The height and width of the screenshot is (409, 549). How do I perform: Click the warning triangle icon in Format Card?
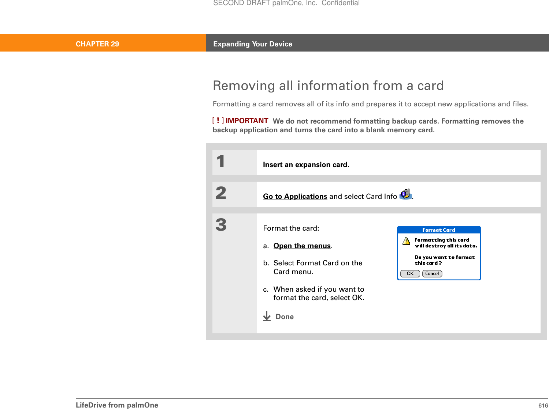pyautogui.click(x=407, y=241)
